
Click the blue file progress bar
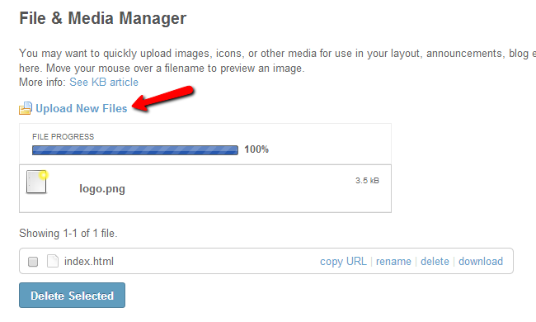click(135, 150)
